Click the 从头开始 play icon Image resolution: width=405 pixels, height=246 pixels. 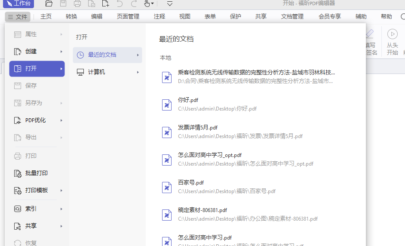click(392, 34)
